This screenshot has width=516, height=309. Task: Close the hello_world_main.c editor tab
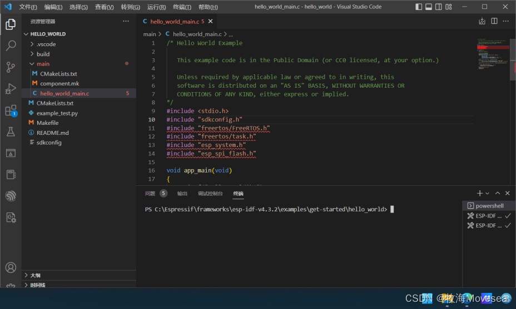pyautogui.click(x=211, y=21)
